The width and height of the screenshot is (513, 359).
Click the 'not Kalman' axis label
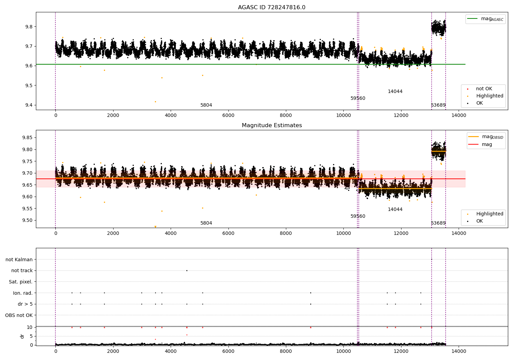19,260
